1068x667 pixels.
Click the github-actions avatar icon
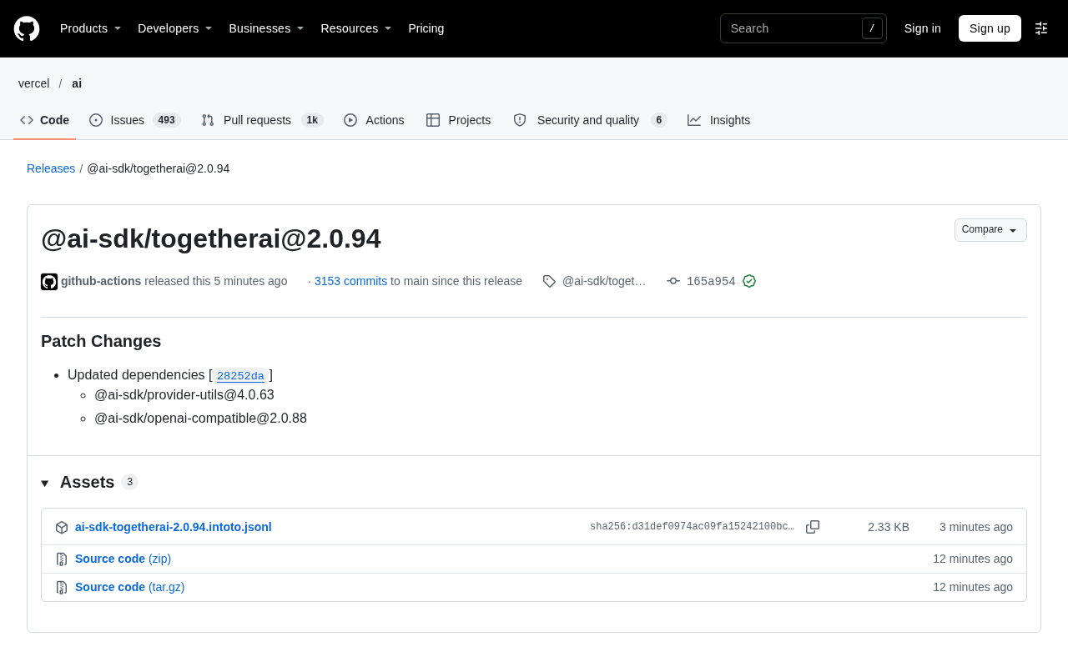click(49, 282)
